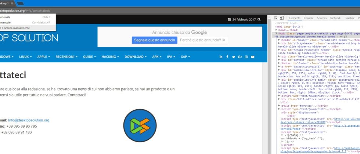This screenshot has width=360, height=154.
Task: Switch to the Console tab
Action: [309, 18]
